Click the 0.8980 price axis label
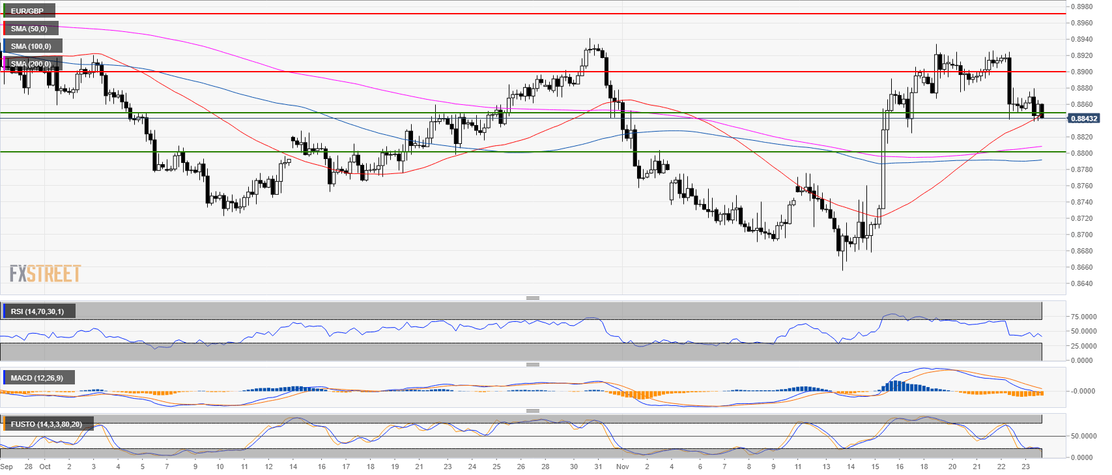 click(1083, 7)
